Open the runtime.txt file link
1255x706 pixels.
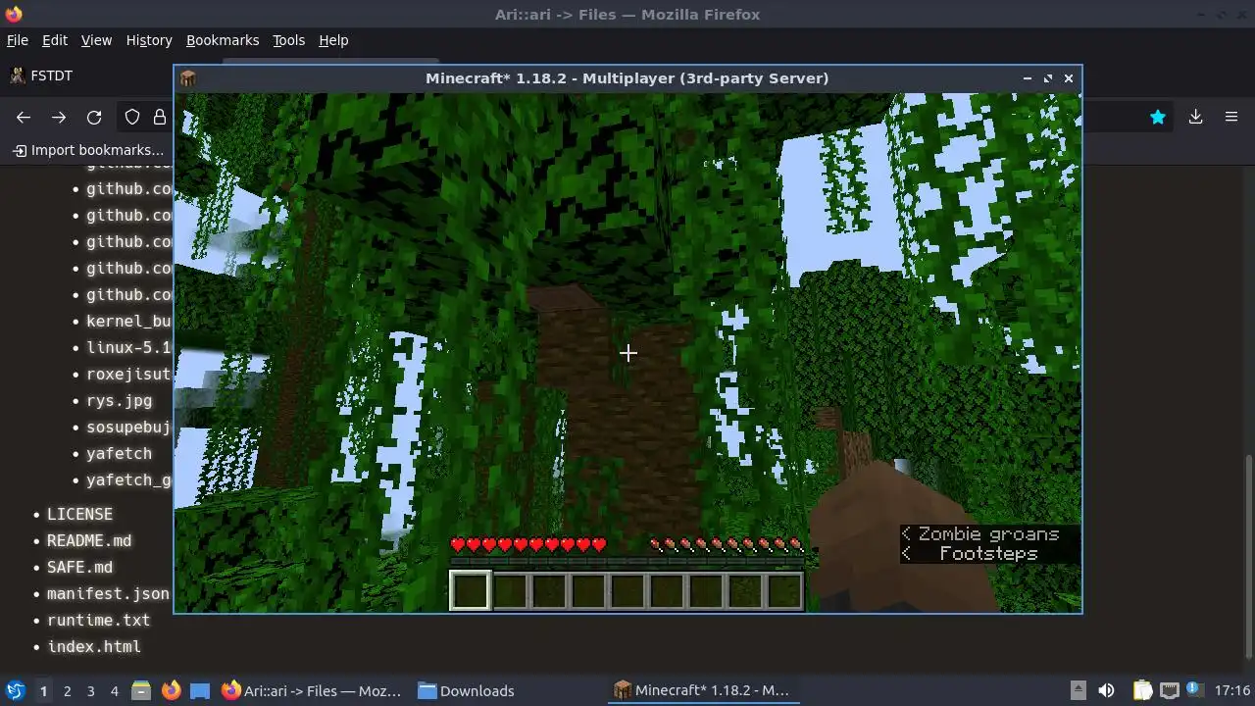[x=98, y=620]
